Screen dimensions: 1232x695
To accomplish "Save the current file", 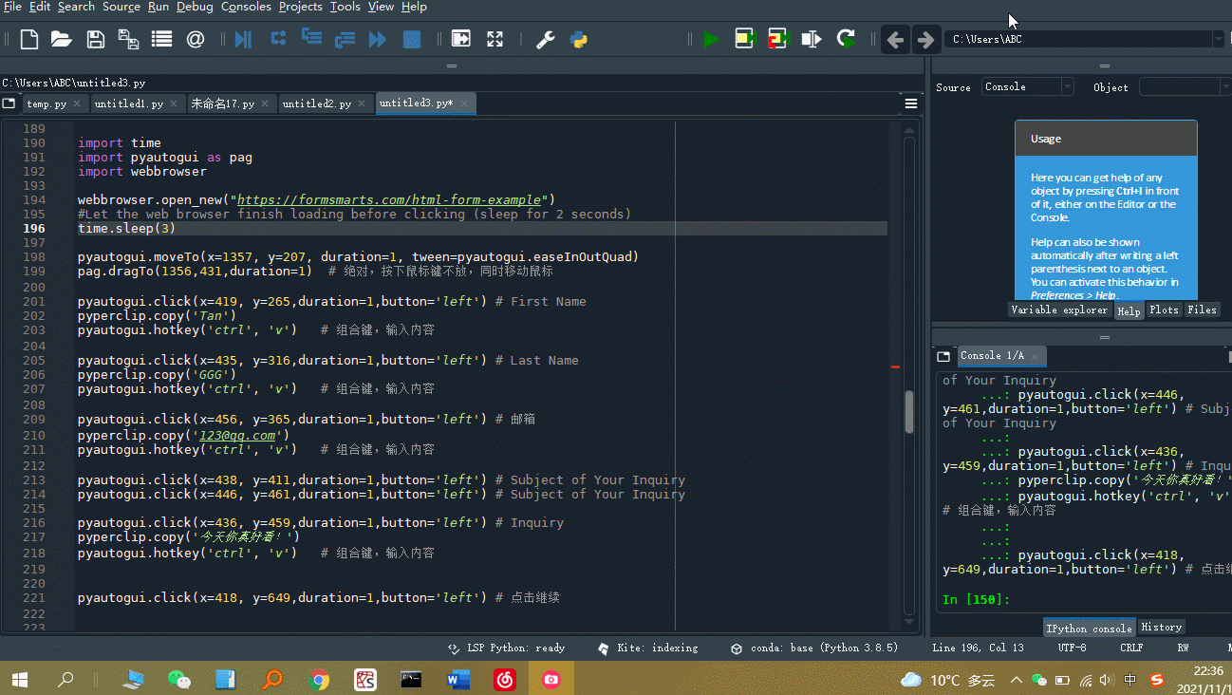I will tap(95, 39).
